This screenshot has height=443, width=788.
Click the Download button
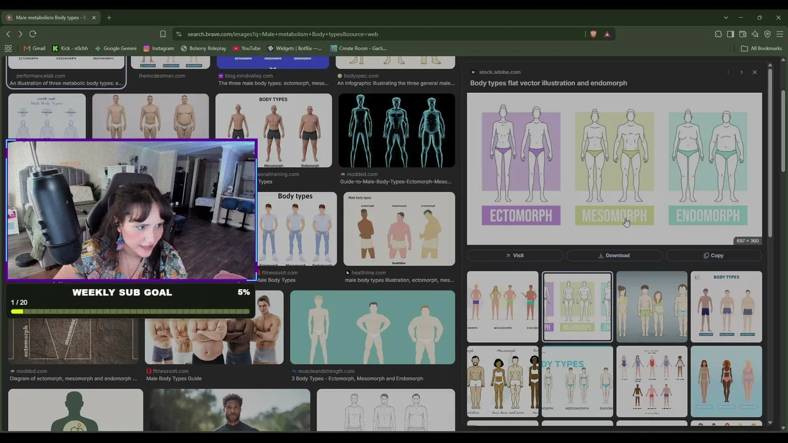(x=614, y=255)
